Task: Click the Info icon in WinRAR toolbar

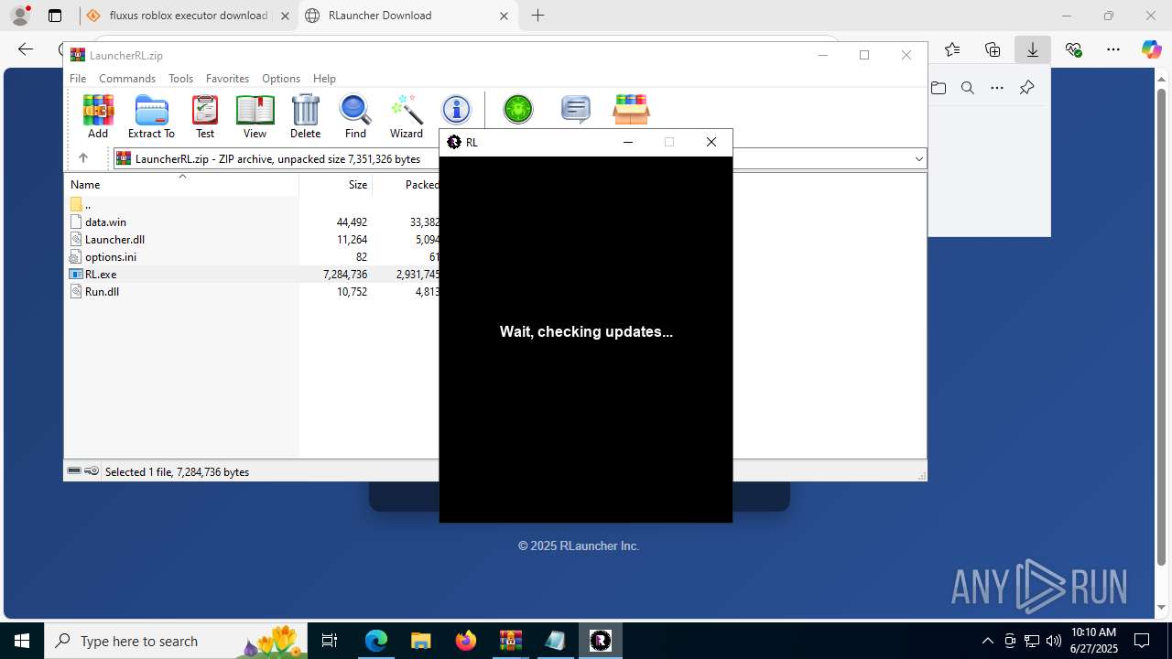Action: (x=456, y=110)
